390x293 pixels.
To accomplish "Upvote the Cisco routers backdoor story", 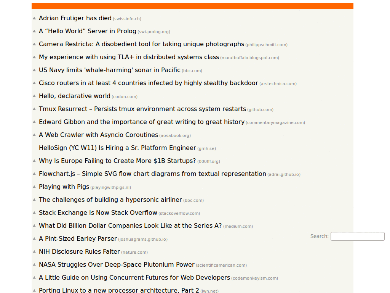I will tap(34, 83).
